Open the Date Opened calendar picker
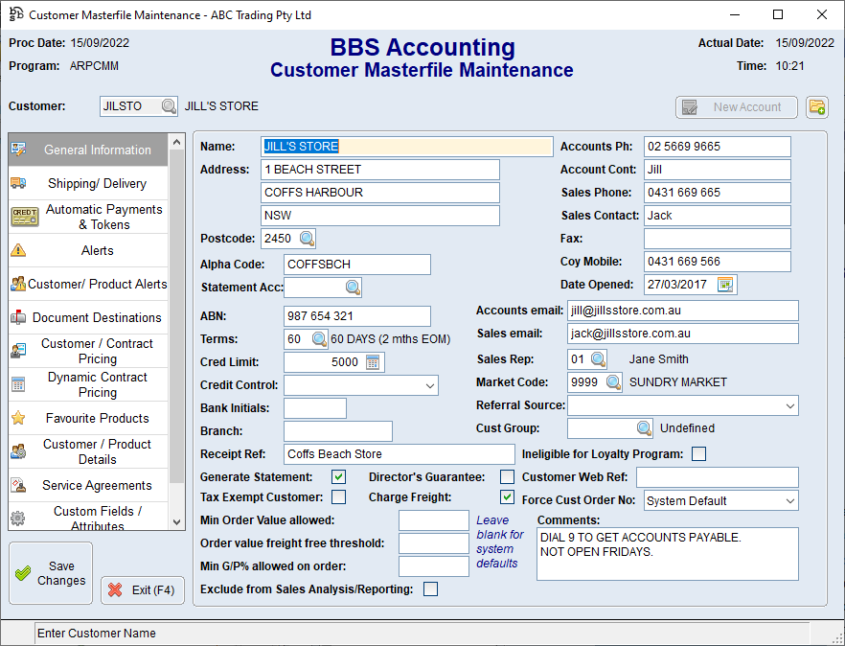 click(x=726, y=285)
